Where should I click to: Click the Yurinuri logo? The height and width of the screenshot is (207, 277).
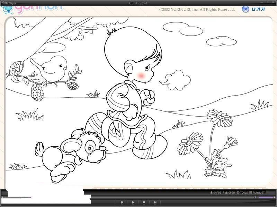click(x=32, y=9)
